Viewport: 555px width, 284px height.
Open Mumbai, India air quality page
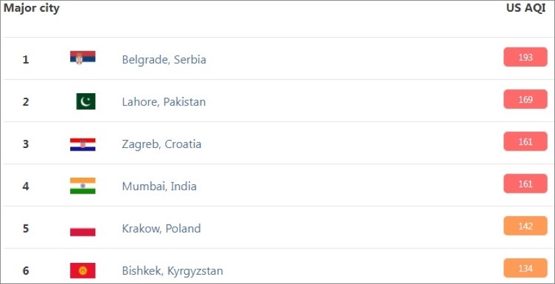click(159, 186)
